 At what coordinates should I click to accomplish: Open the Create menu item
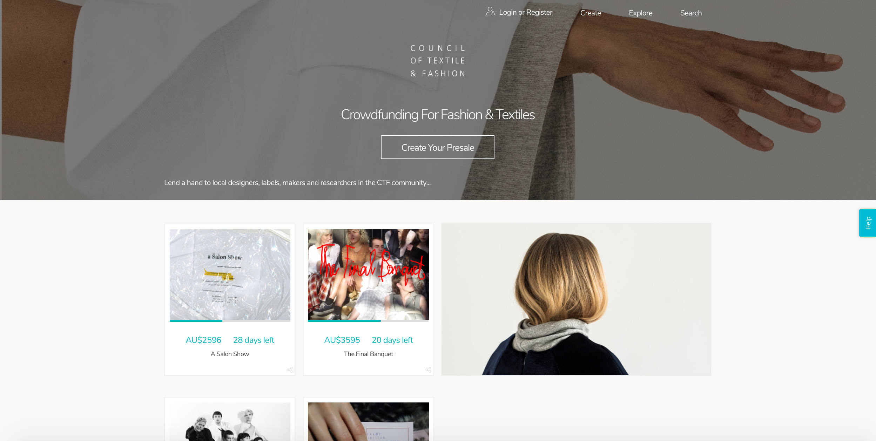(591, 13)
